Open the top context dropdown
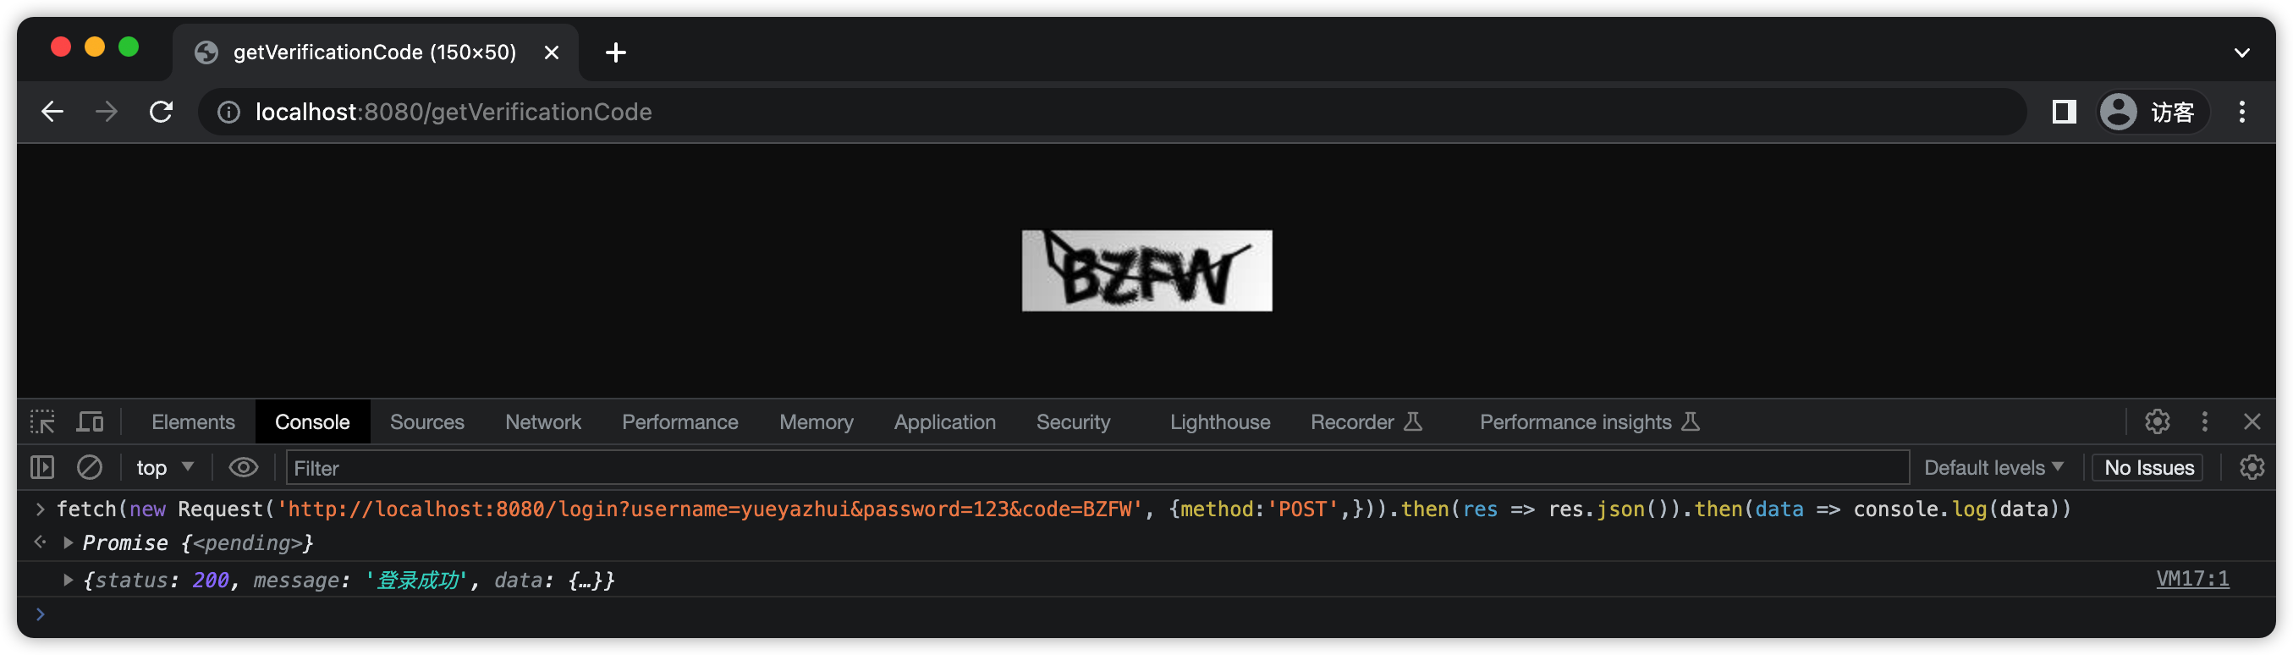 point(164,467)
